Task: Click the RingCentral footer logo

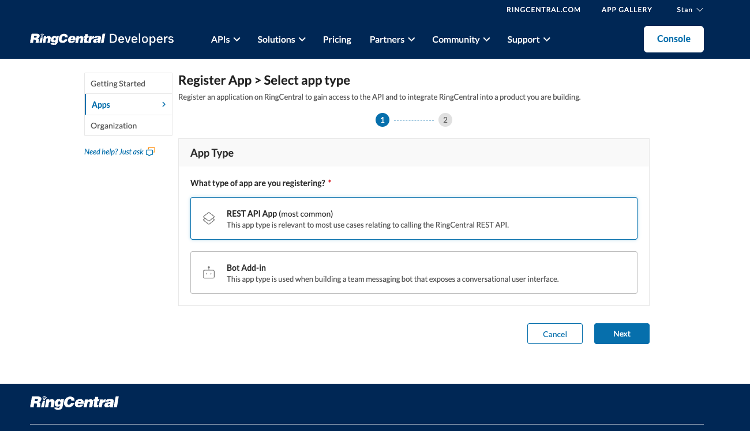Action: point(74,402)
